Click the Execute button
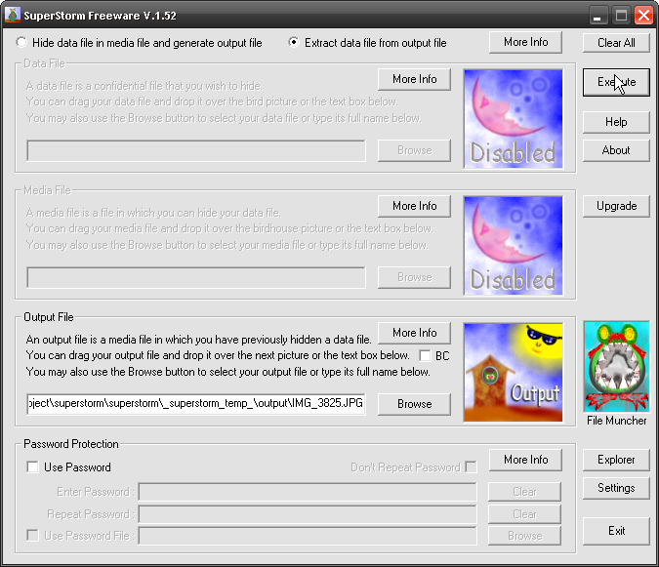This screenshot has width=659, height=567. [616, 82]
